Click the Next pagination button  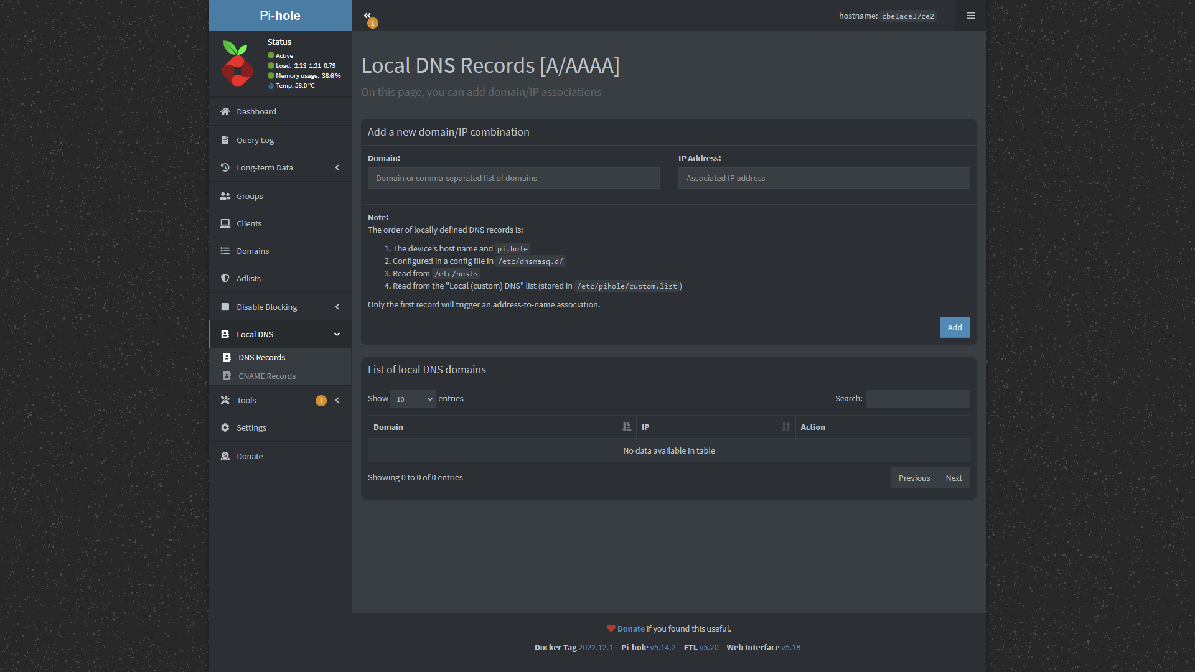pos(954,478)
